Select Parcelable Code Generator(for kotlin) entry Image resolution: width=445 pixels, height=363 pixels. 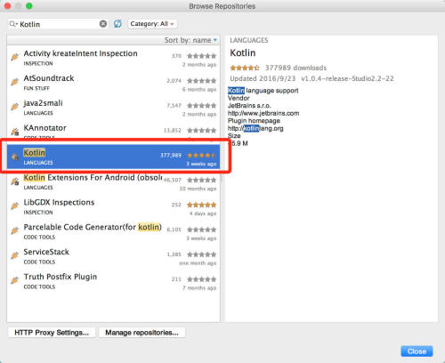[x=93, y=227]
